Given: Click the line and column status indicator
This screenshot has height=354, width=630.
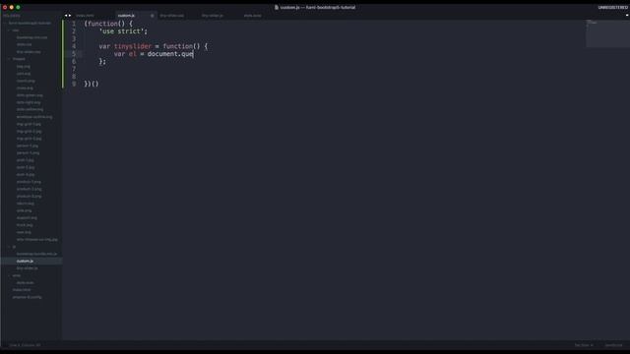Looking at the screenshot, I should 25,345.
